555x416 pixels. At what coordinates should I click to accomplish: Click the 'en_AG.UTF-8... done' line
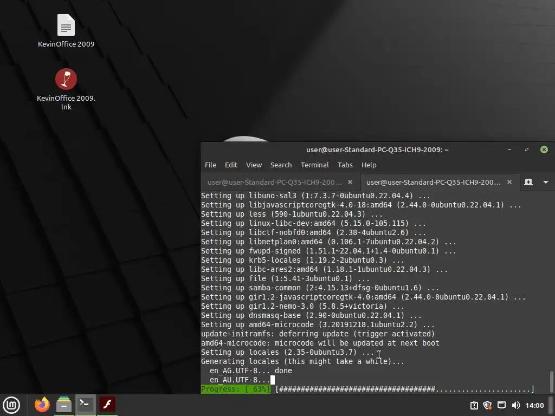tap(250, 370)
